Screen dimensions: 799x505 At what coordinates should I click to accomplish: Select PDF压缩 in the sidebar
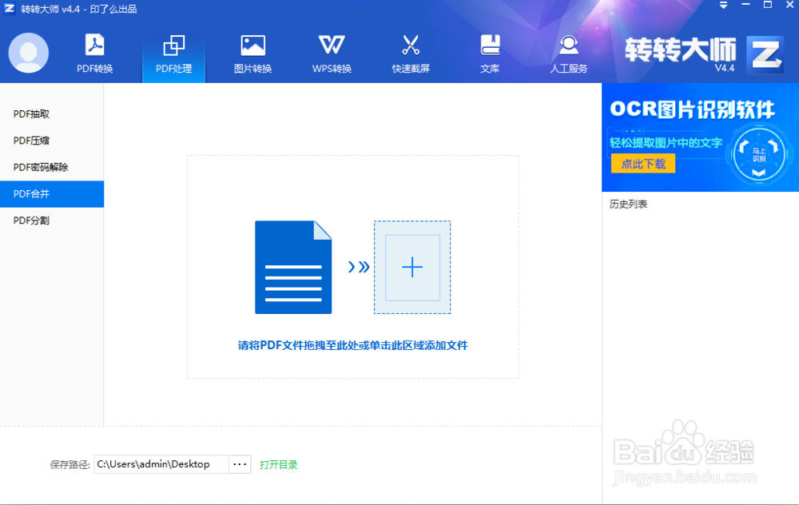(52, 141)
